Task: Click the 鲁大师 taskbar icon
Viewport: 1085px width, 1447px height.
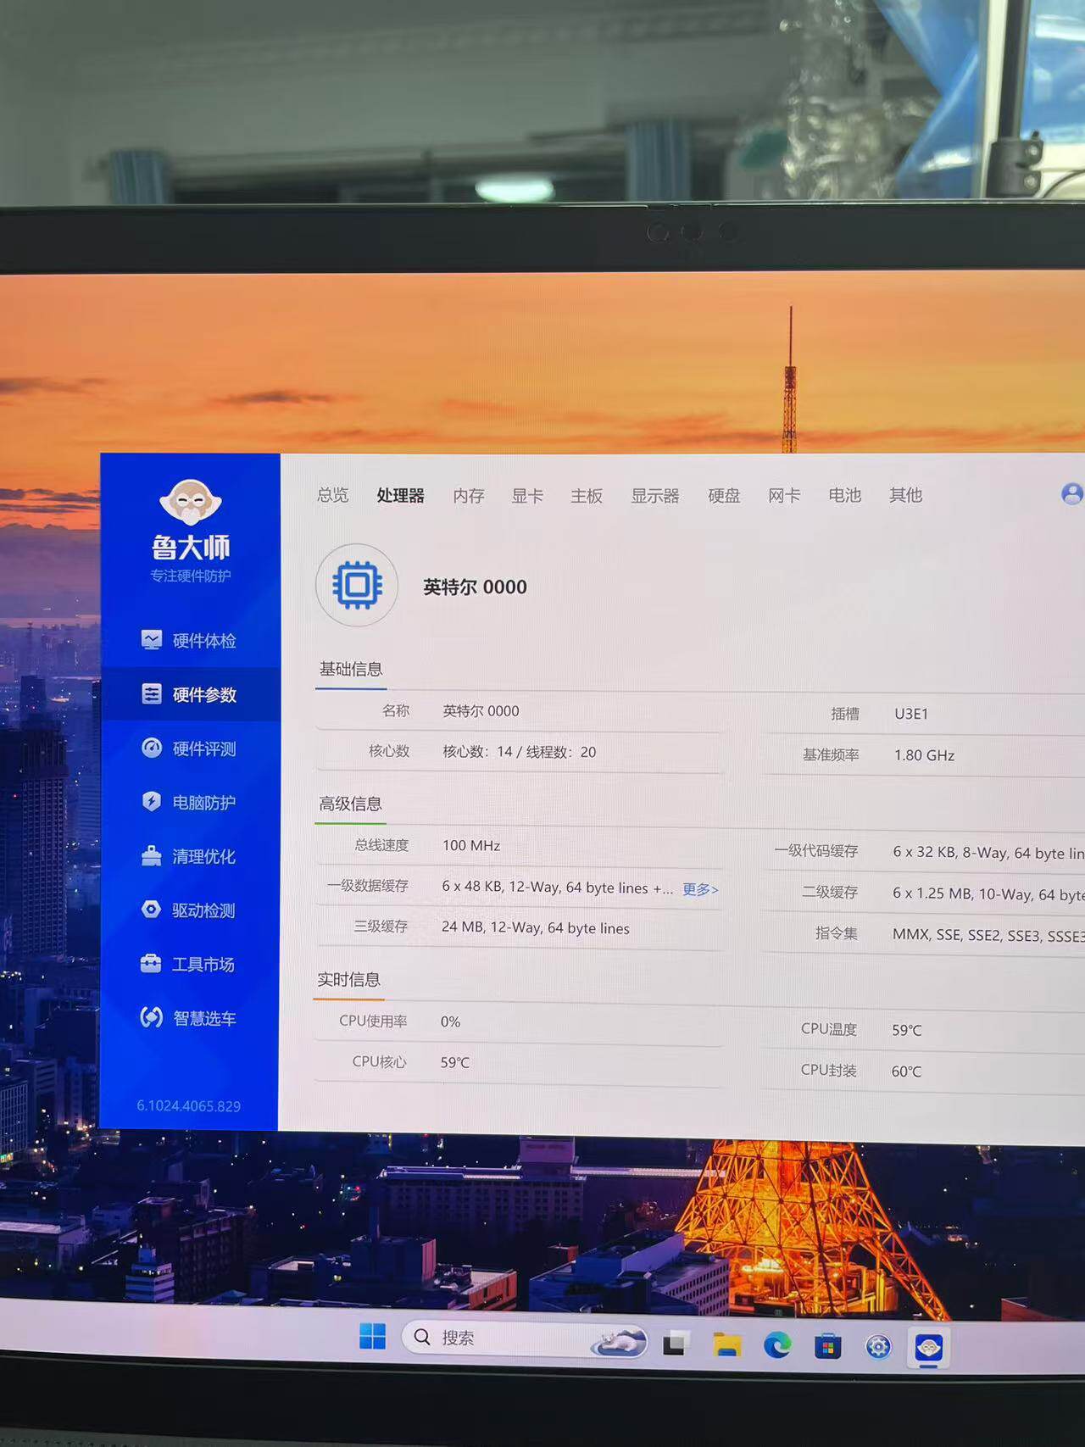Action: coord(929,1348)
